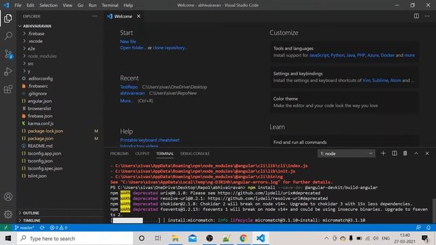Open remote window indicator in status bar
The height and width of the screenshot is (245, 436).
click(6, 227)
